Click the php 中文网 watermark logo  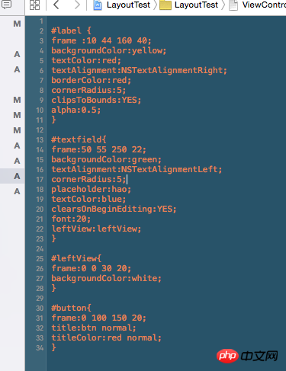point(247,356)
